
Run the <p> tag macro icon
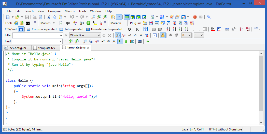pyautogui.click(x=68, y=23)
